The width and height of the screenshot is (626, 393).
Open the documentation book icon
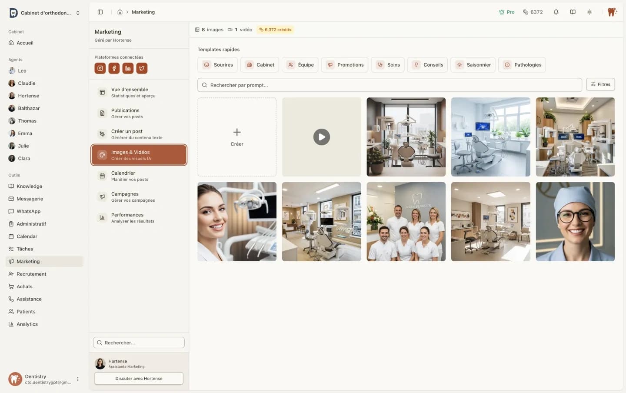[x=573, y=12]
